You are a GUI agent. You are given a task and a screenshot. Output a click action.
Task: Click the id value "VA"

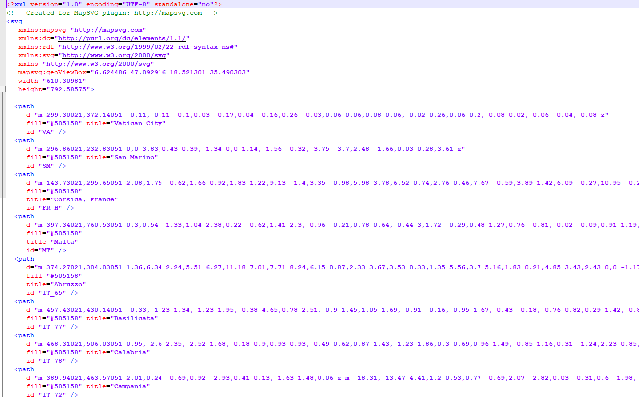pyautogui.click(x=46, y=132)
